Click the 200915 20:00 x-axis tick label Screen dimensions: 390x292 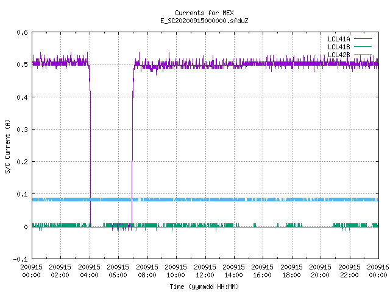(321, 271)
